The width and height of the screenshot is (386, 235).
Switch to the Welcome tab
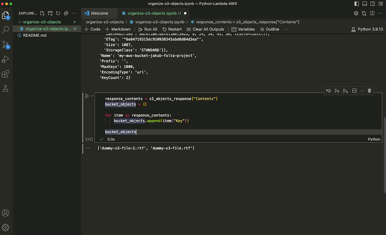(x=99, y=13)
